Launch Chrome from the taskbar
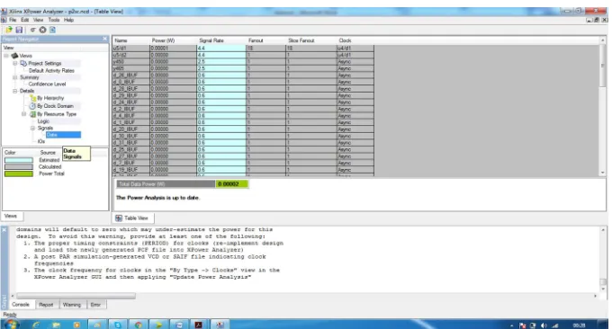The height and width of the screenshot is (329, 612). [139, 325]
